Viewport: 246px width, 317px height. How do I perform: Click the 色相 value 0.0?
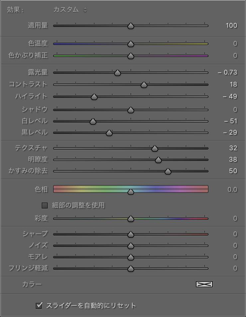tap(232, 189)
